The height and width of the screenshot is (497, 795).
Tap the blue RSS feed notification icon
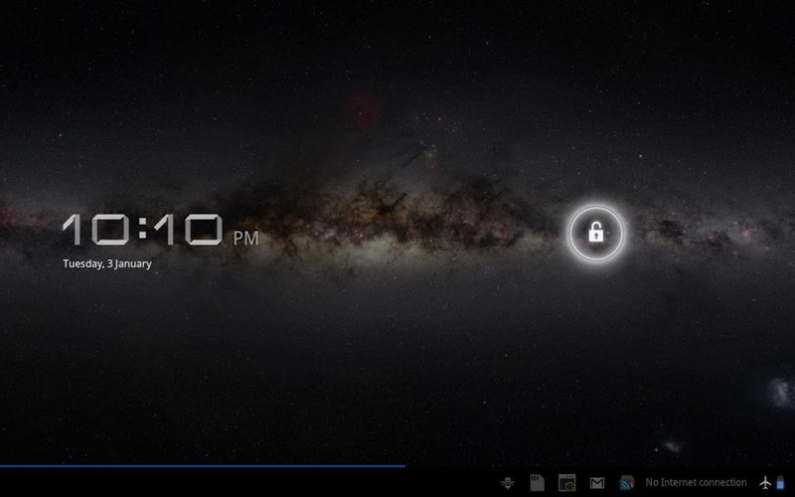coord(627,483)
